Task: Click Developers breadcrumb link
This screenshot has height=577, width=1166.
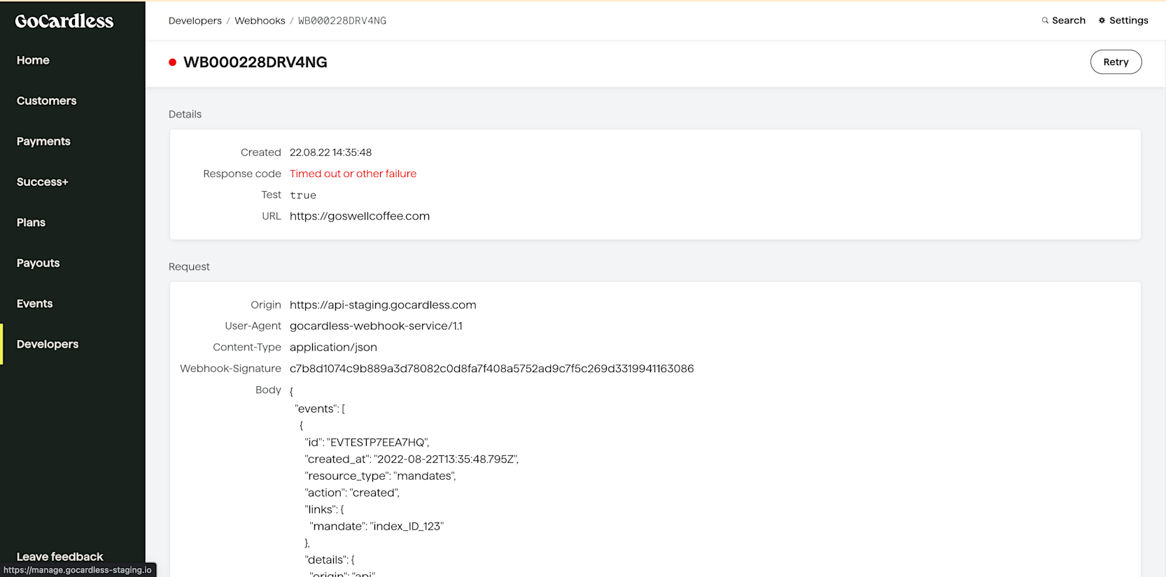Action: click(x=195, y=21)
